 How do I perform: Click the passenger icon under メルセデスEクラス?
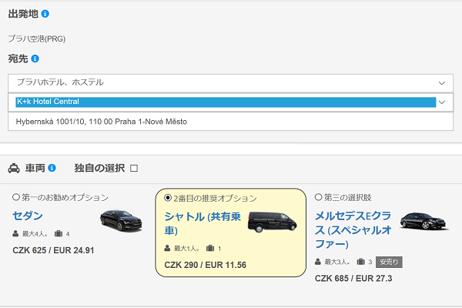tap(318, 262)
